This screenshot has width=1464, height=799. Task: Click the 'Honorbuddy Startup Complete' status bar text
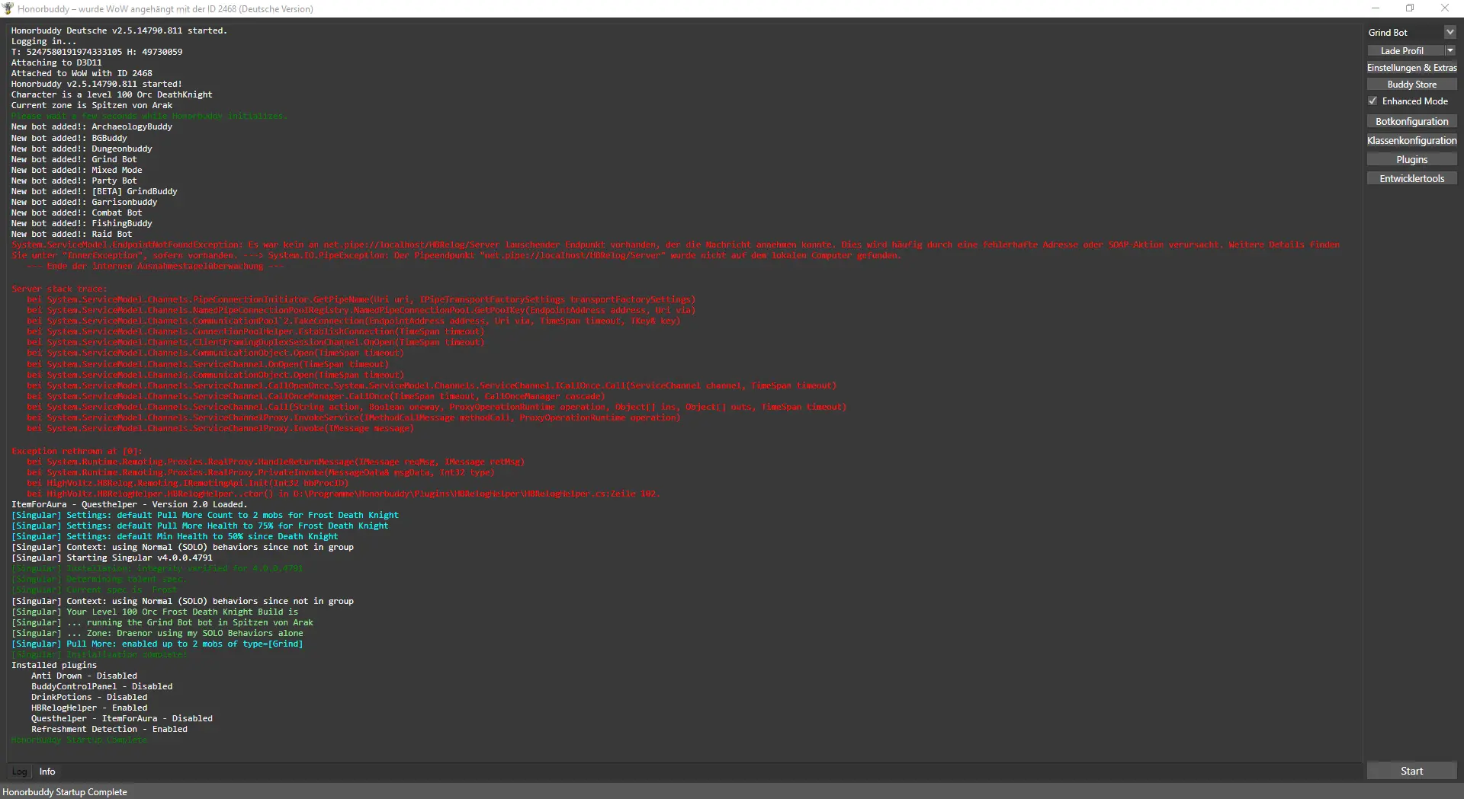(x=65, y=792)
